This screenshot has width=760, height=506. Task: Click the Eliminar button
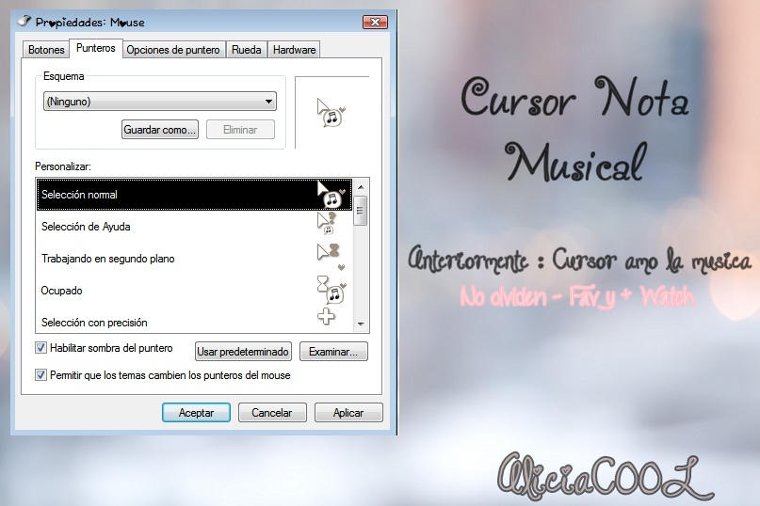point(240,130)
